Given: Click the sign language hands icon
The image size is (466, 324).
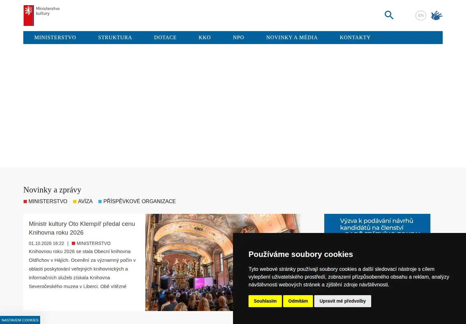Looking at the screenshot, I should [437, 16].
